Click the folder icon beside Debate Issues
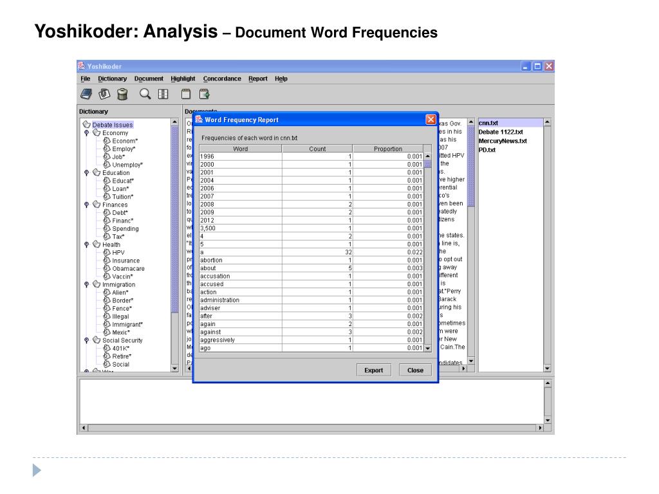659x494 pixels. tap(87, 124)
